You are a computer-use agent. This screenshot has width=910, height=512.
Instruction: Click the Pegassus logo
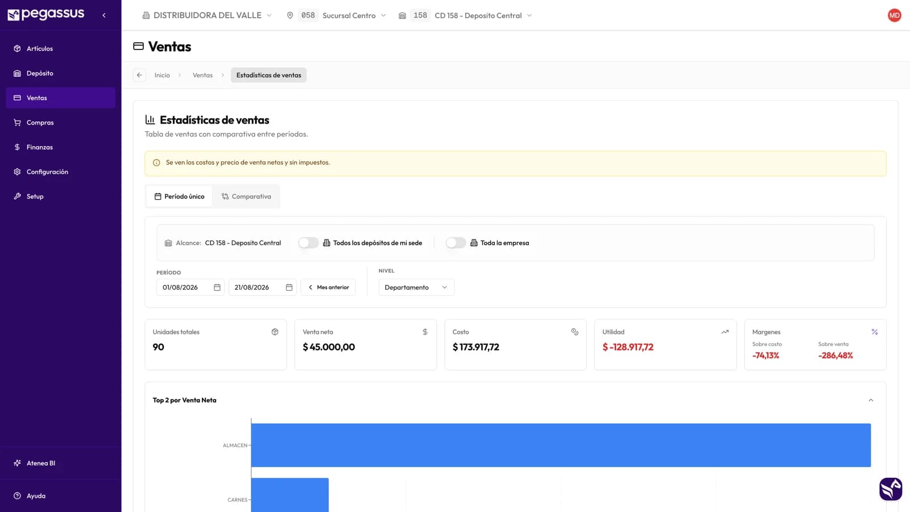pyautogui.click(x=45, y=14)
